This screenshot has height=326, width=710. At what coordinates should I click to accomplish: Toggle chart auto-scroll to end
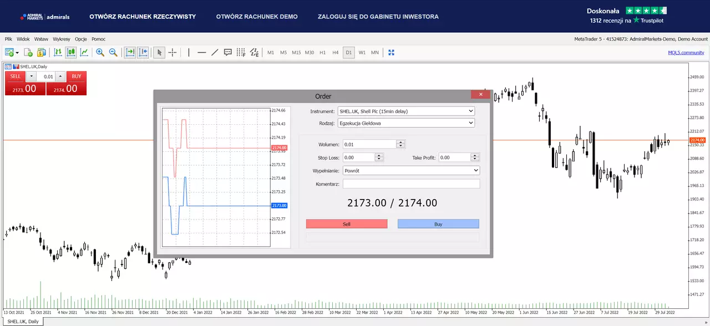click(130, 52)
